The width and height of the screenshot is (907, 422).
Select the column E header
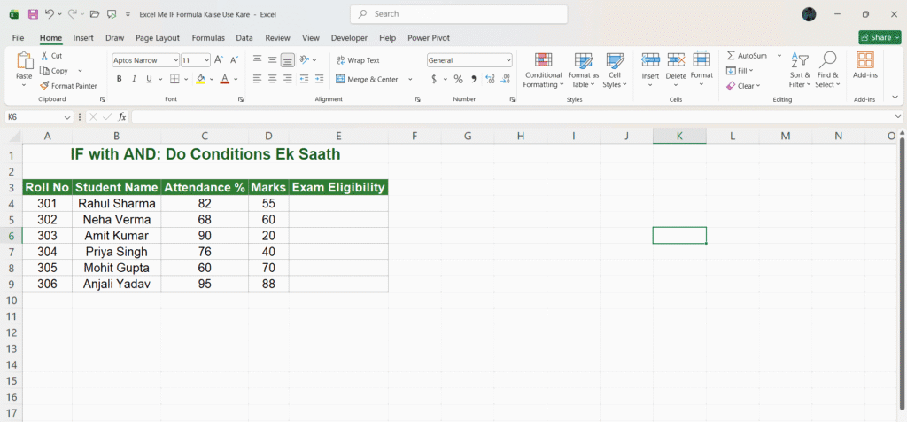click(338, 136)
